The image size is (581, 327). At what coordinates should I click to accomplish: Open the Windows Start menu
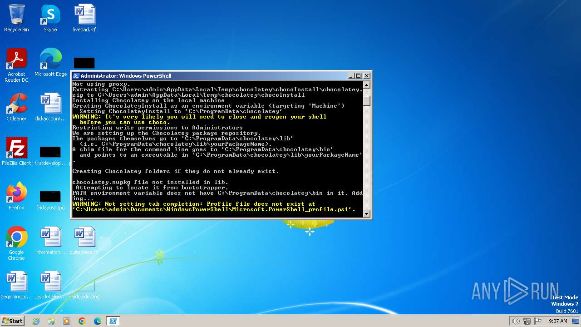click(x=12, y=321)
